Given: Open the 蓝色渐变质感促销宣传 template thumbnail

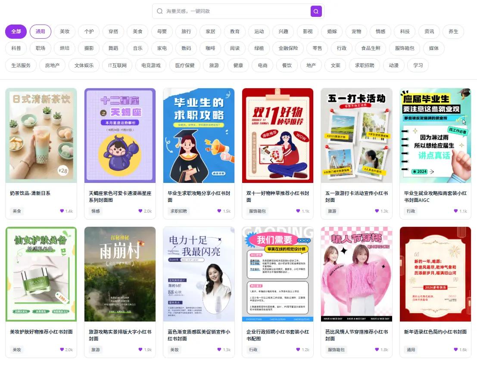Looking at the screenshot, I should pyautogui.click(x=199, y=274).
